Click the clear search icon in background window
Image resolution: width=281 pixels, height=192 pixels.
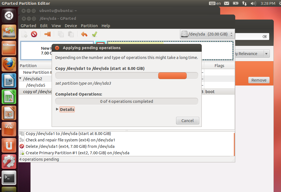[x=265, y=37]
